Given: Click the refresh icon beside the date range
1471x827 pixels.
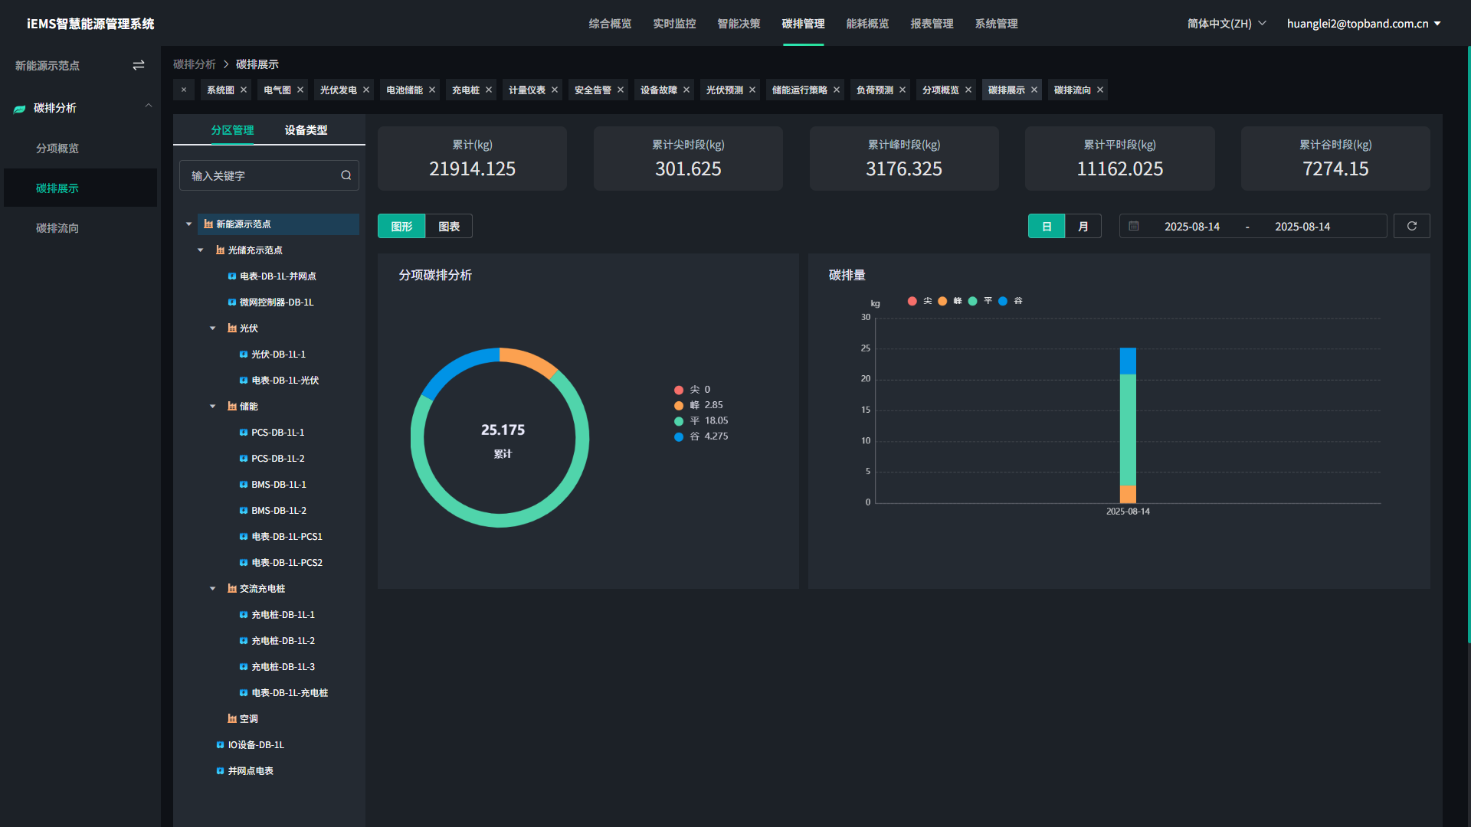Looking at the screenshot, I should pyautogui.click(x=1412, y=226).
